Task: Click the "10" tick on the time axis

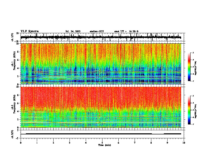Action: click(184, 143)
